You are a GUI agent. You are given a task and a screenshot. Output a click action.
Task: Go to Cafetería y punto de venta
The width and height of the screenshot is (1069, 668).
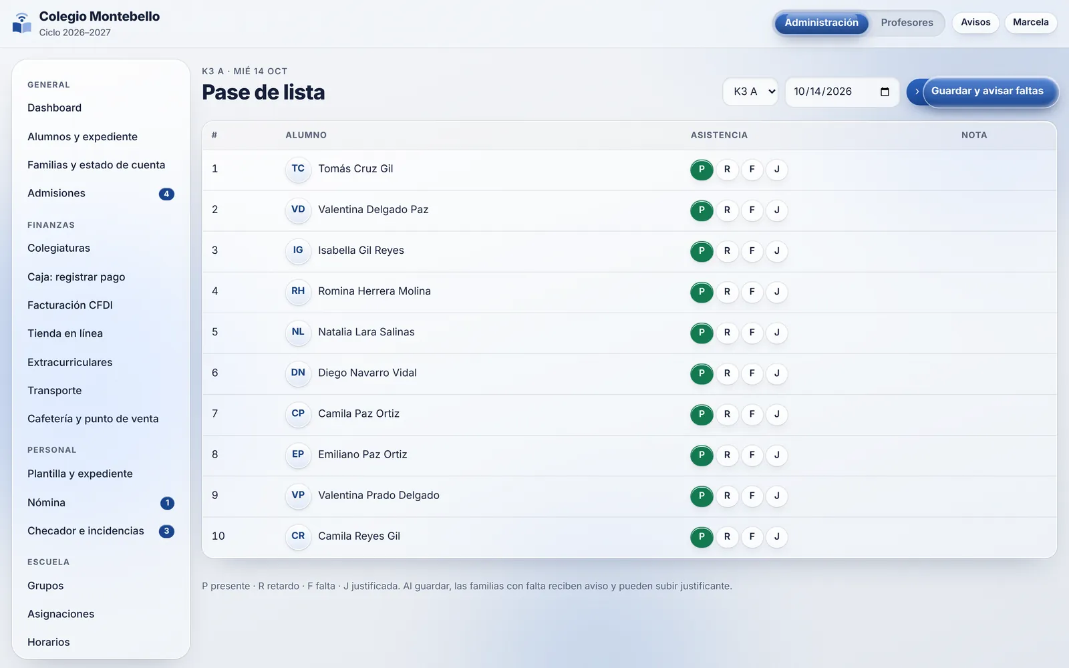pos(101,419)
